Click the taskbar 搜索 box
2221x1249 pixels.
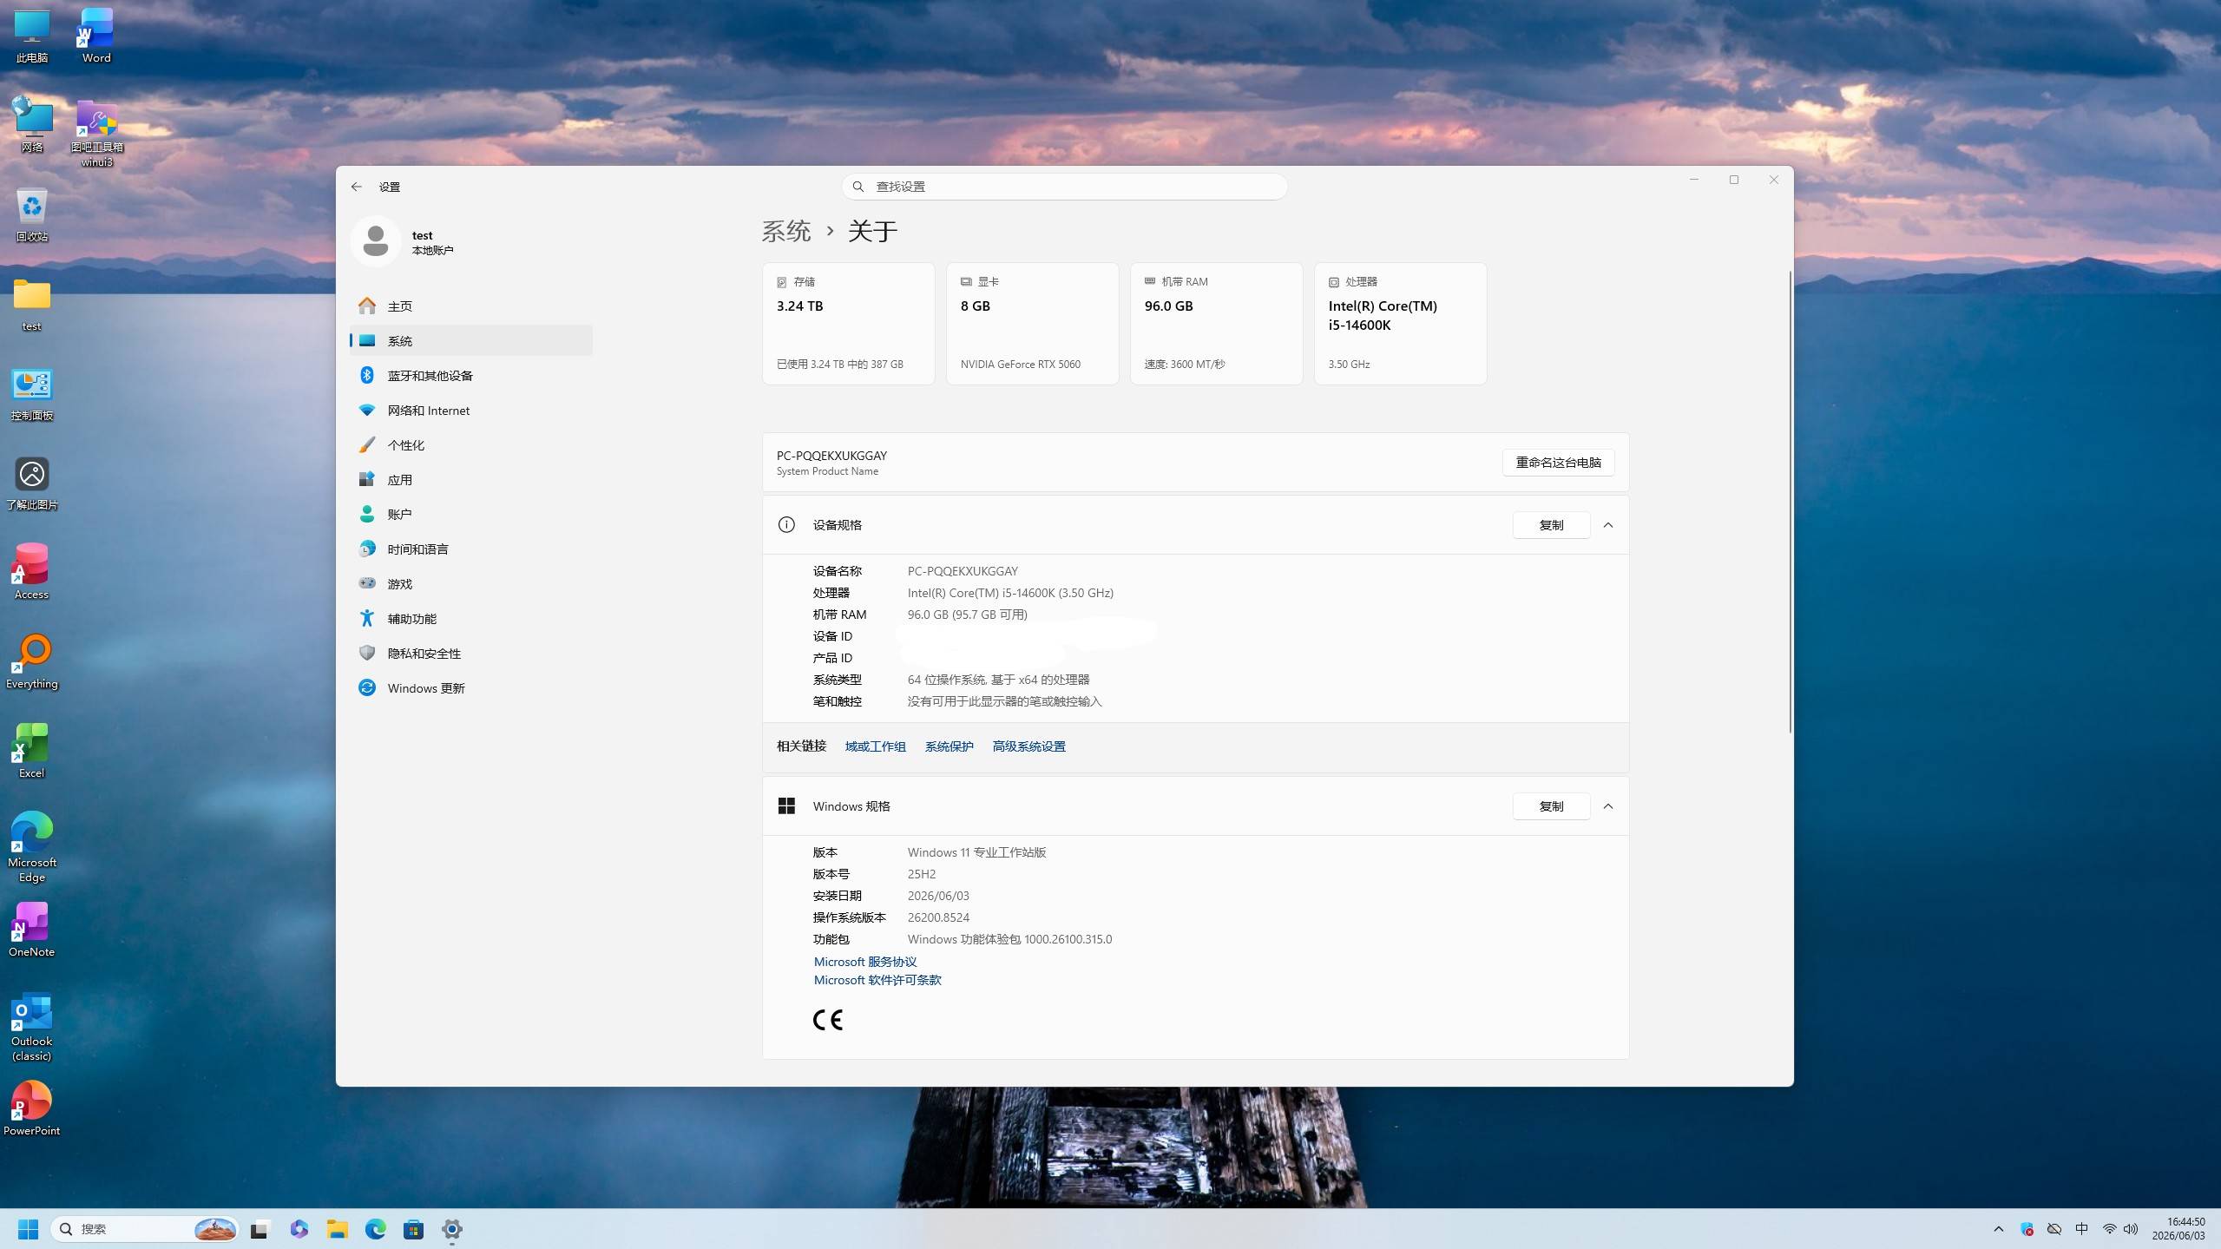[145, 1229]
